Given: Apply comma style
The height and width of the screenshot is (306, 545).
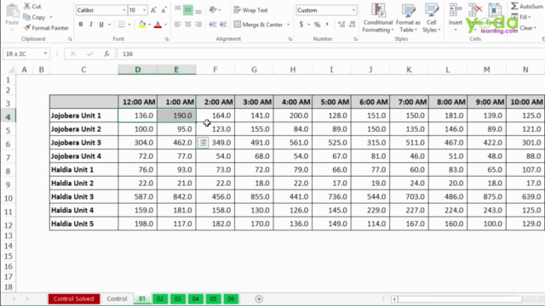Looking at the screenshot, I should click(x=327, y=25).
